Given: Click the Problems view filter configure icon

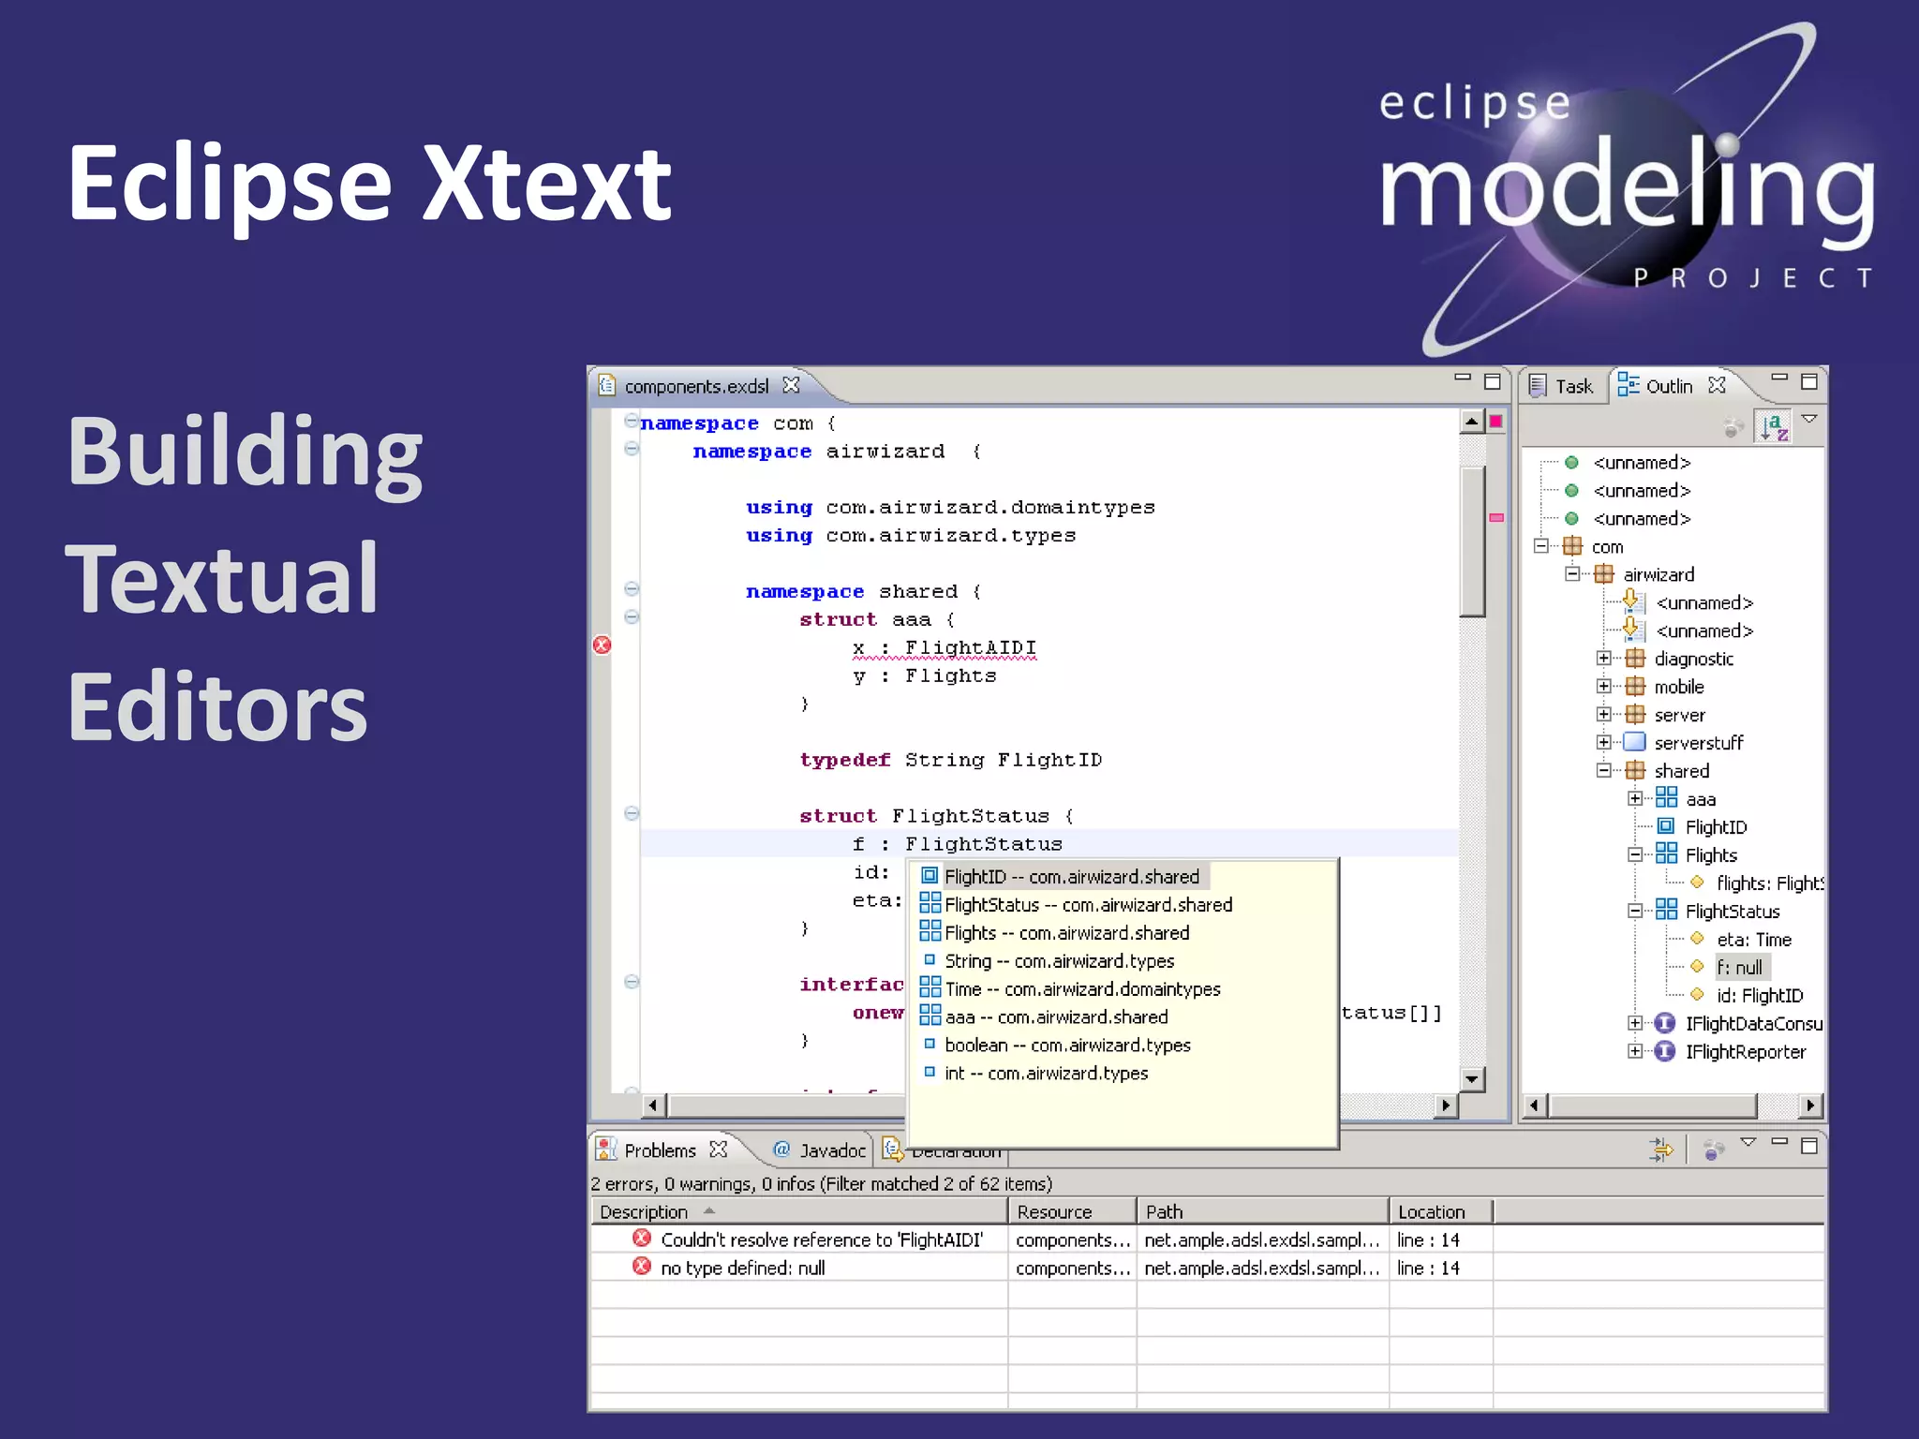Looking at the screenshot, I should [1660, 1149].
